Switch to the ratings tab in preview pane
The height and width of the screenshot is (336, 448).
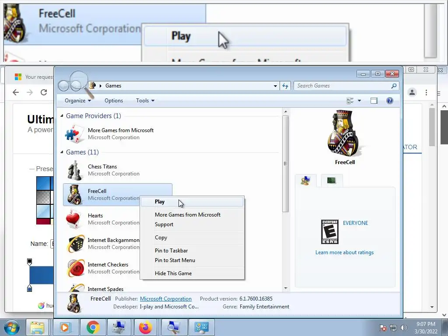click(x=306, y=181)
